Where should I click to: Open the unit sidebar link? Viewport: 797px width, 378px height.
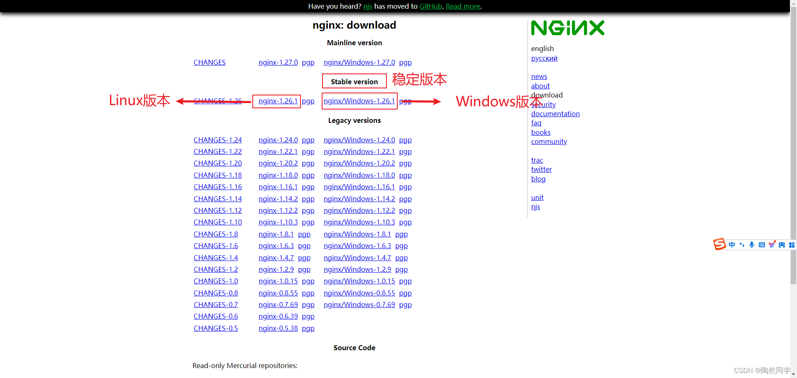[537, 198]
